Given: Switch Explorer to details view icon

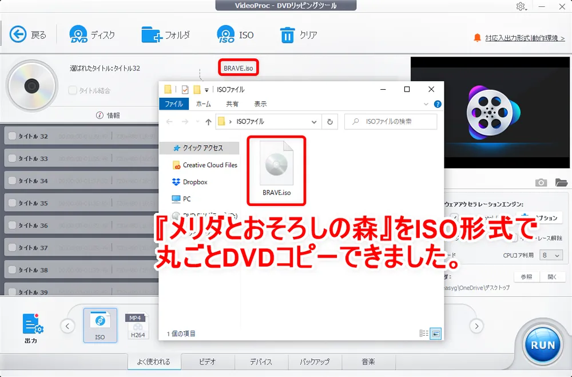Looking at the screenshot, I should (x=424, y=333).
